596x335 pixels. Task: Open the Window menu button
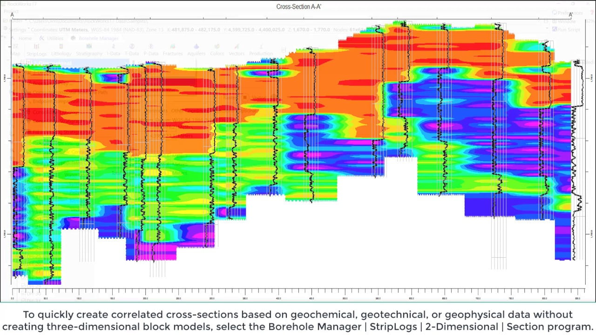point(564,21)
